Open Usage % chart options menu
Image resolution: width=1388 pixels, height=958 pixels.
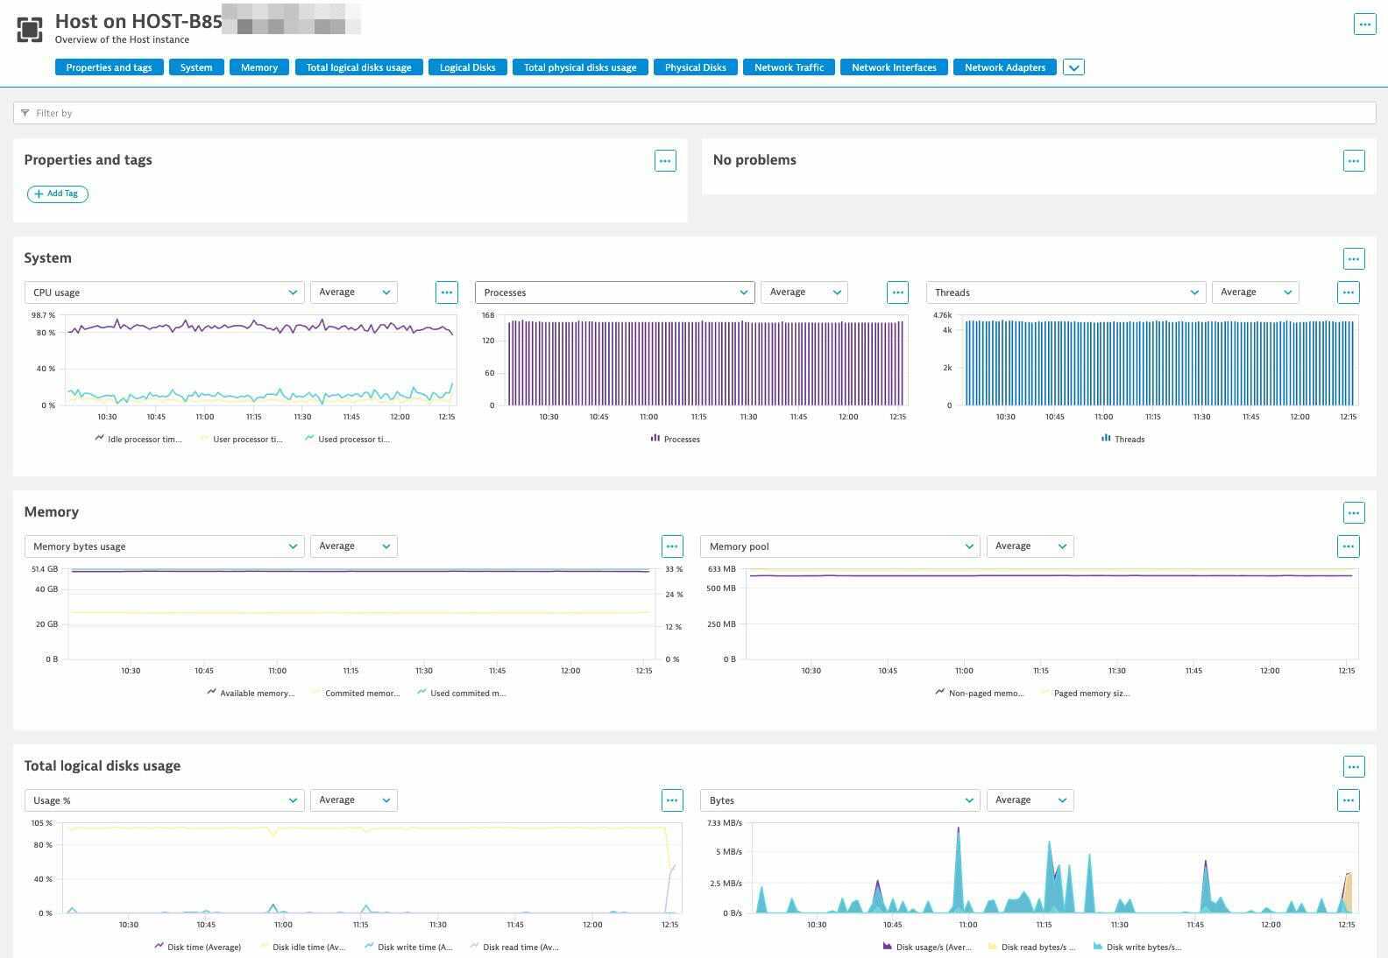click(x=672, y=800)
